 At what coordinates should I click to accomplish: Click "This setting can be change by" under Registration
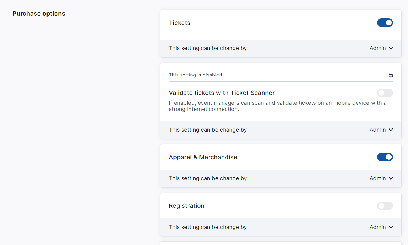click(208, 227)
